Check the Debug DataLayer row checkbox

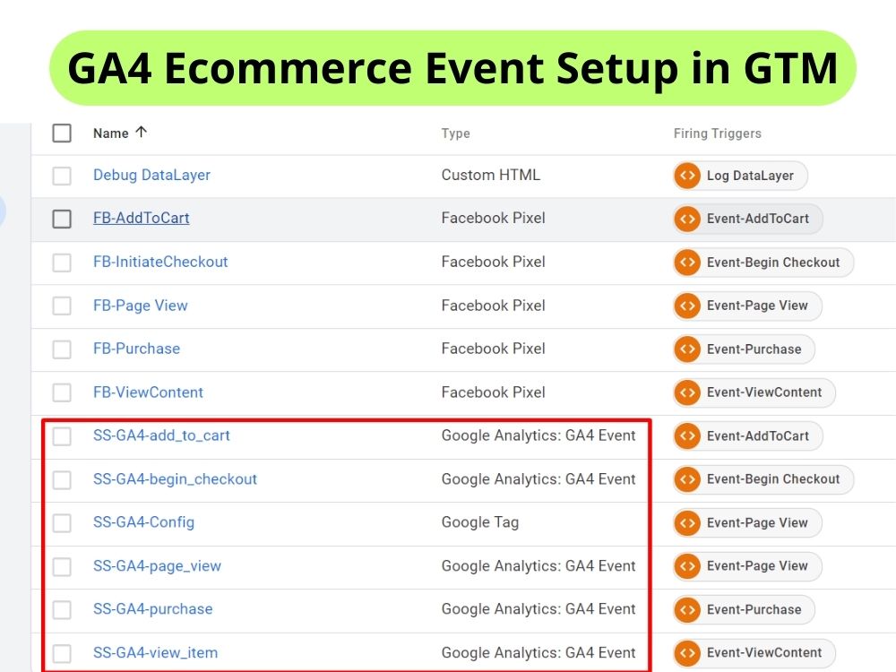pyautogui.click(x=62, y=176)
